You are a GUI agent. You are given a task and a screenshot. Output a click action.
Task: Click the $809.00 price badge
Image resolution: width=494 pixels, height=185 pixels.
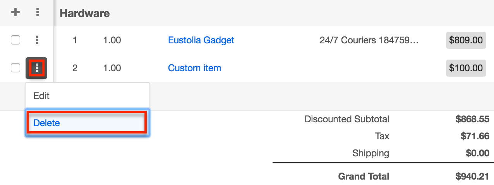(x=466, y=40)
